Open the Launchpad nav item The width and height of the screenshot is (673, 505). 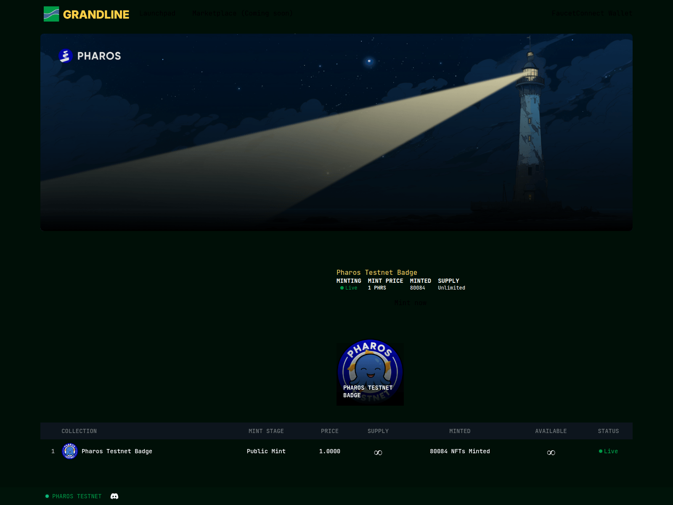tap(157, 13)
